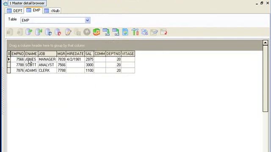Screen dimensions: 271x152
Task: Click MGR cell 7839
Action: pyautogui.click(x=61, y=59)
